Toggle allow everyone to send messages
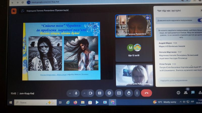Image resolution: width=202 pixels, height=113 pixels. point(200,20)
